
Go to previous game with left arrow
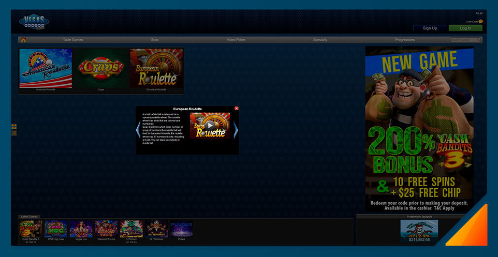138,130
